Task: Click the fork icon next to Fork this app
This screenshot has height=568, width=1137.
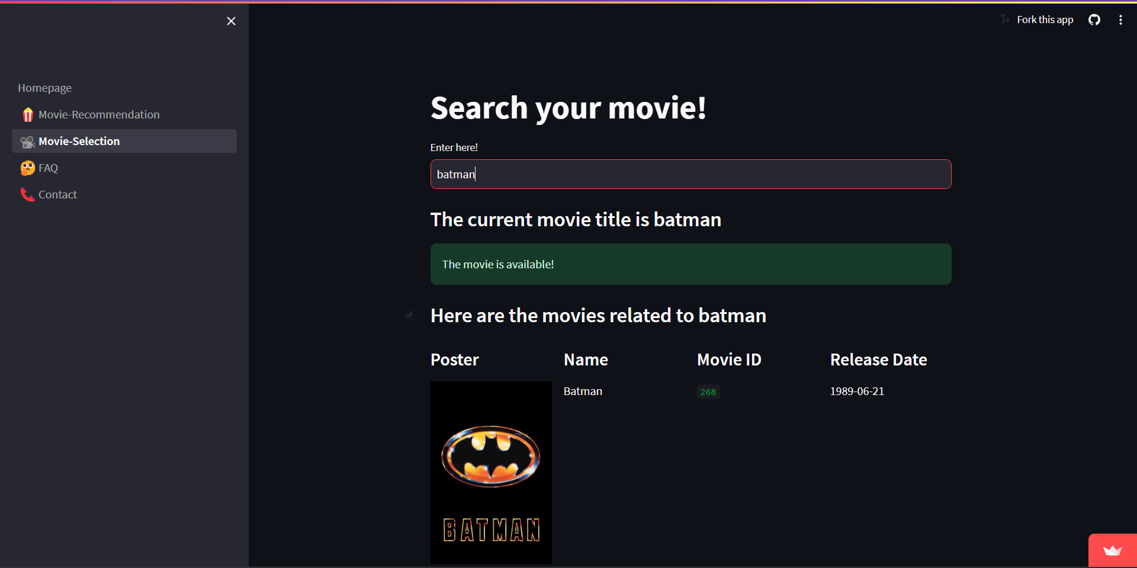Action: click(1005, 20)
